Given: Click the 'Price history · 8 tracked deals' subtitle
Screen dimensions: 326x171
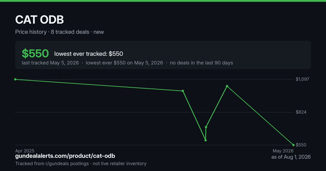Looking at the screenshot, I should point(52,32).
